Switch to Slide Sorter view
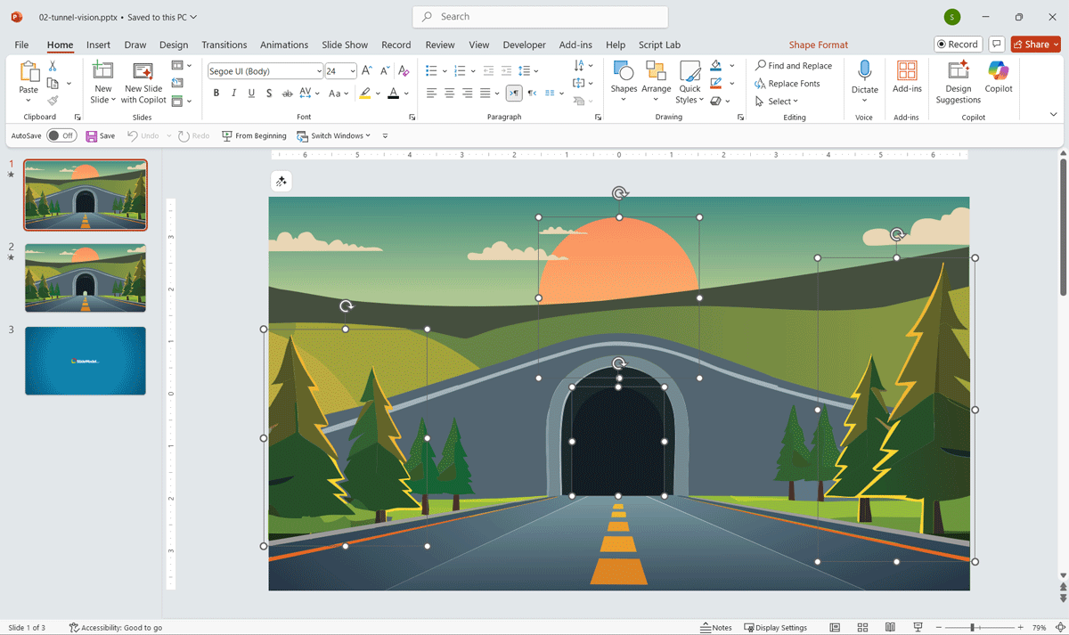Viewport: 1069px width, 635px height. point(862,628)
